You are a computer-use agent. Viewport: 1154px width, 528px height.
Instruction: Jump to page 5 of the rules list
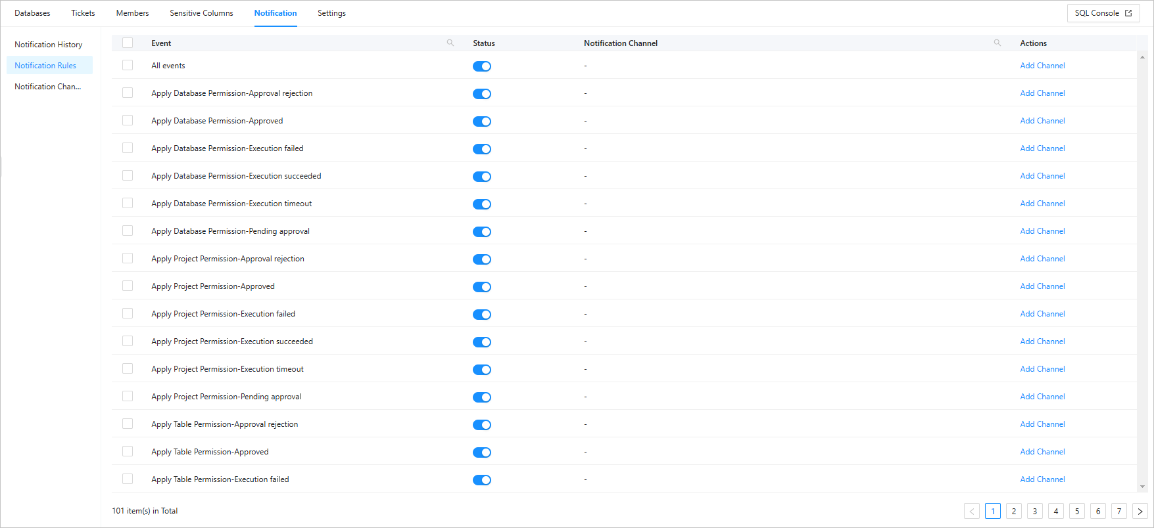click(x=1077, y=511)
